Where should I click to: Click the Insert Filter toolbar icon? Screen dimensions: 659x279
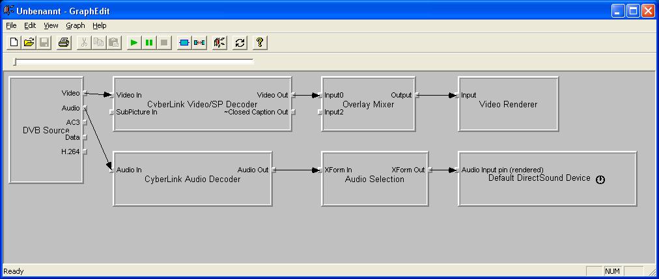click(184, 43)
